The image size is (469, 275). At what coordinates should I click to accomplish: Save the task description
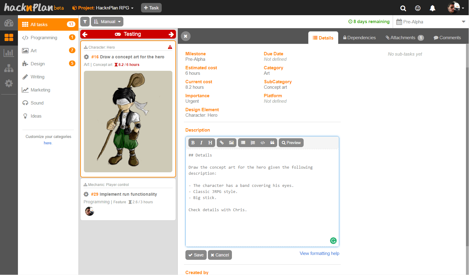(196, 255)
